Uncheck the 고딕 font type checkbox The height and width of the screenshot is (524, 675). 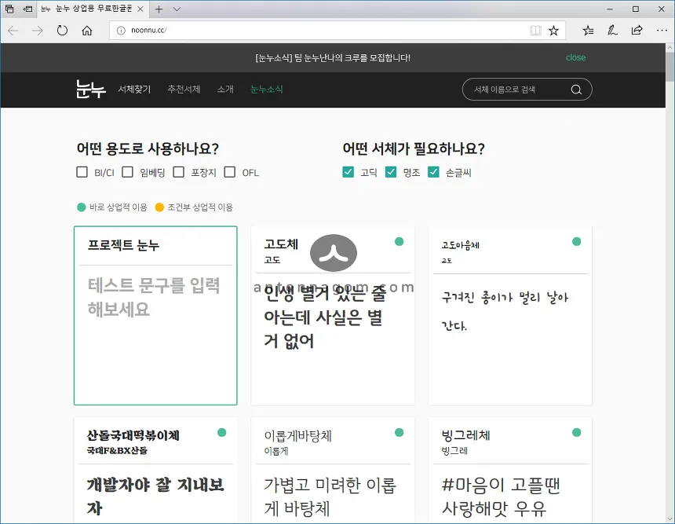click(x=348, y=172)
